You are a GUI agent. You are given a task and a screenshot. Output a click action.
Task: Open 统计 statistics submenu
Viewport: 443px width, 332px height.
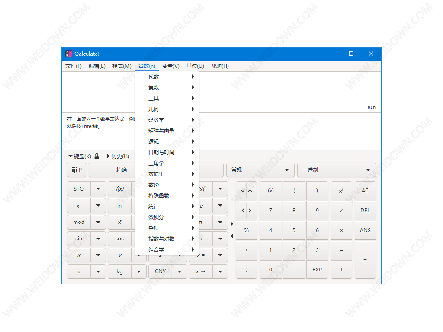pos(167,206)
